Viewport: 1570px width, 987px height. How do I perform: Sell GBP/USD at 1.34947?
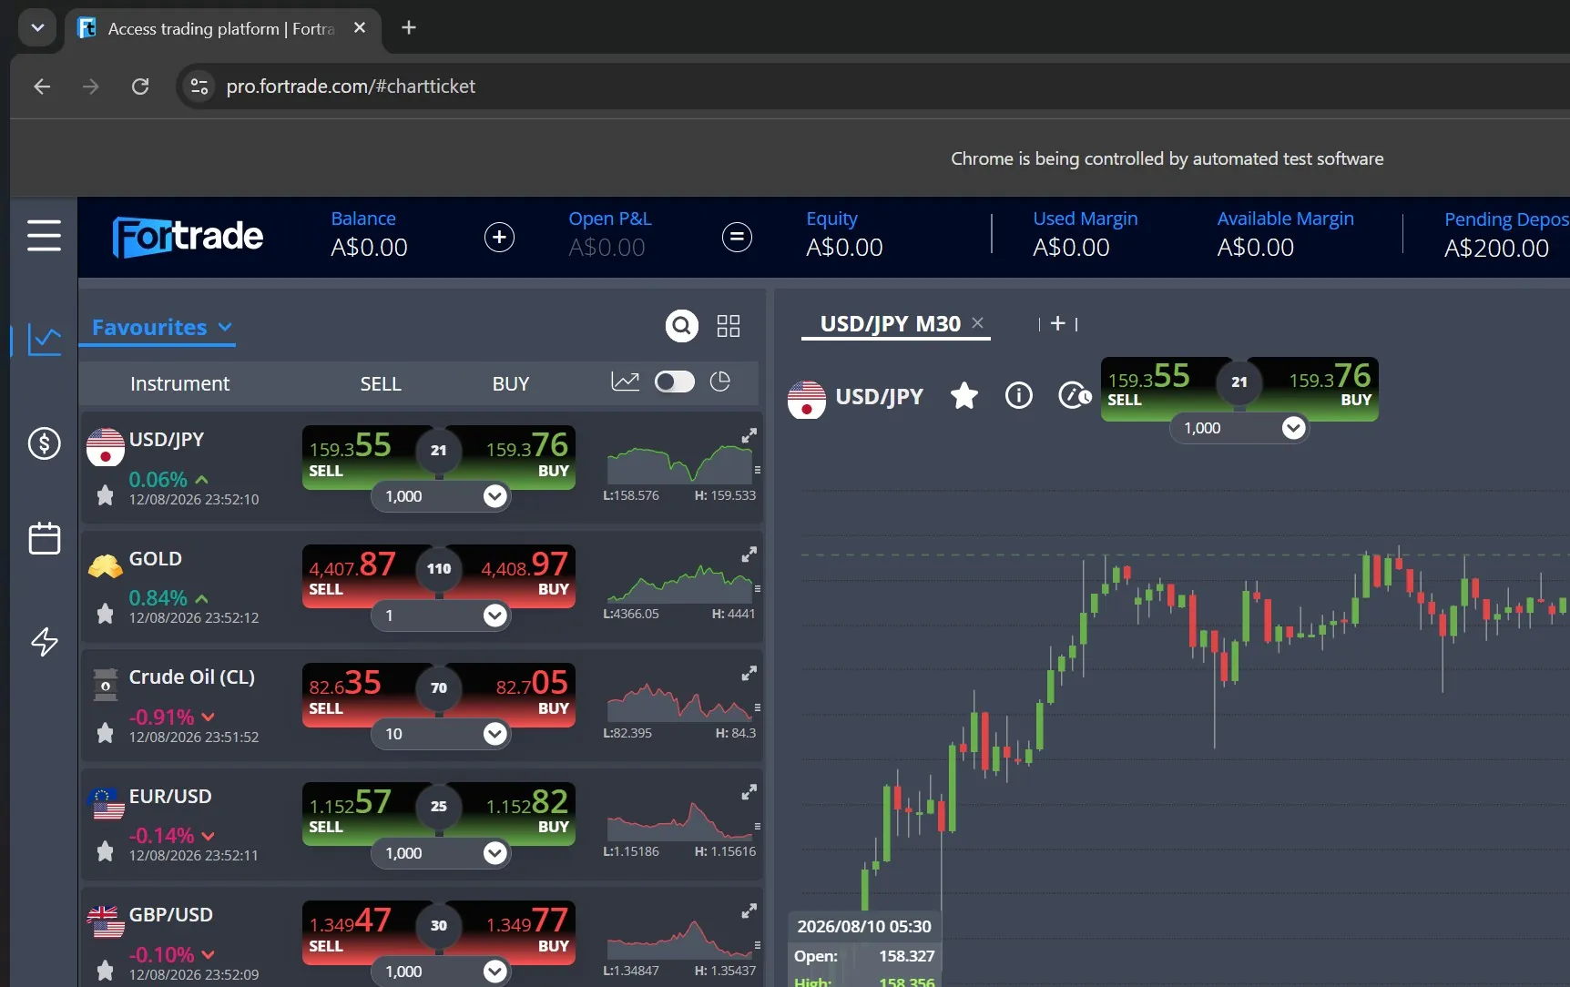(361, 931)
